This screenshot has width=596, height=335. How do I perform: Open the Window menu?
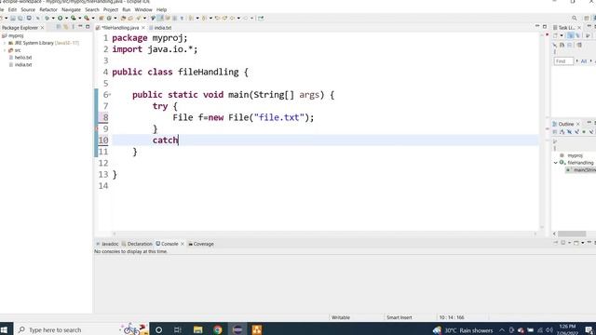point(143,9)
